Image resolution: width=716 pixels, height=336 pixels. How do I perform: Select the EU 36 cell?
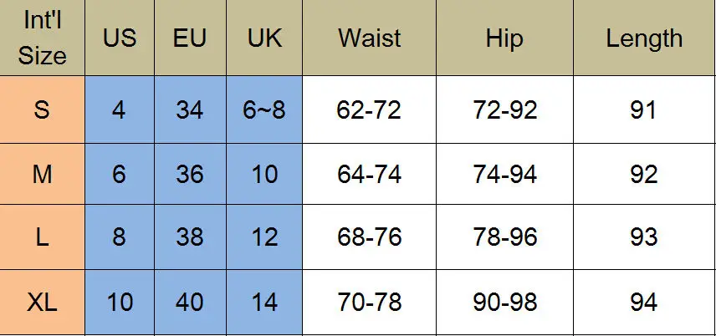[x=190, y=174]
